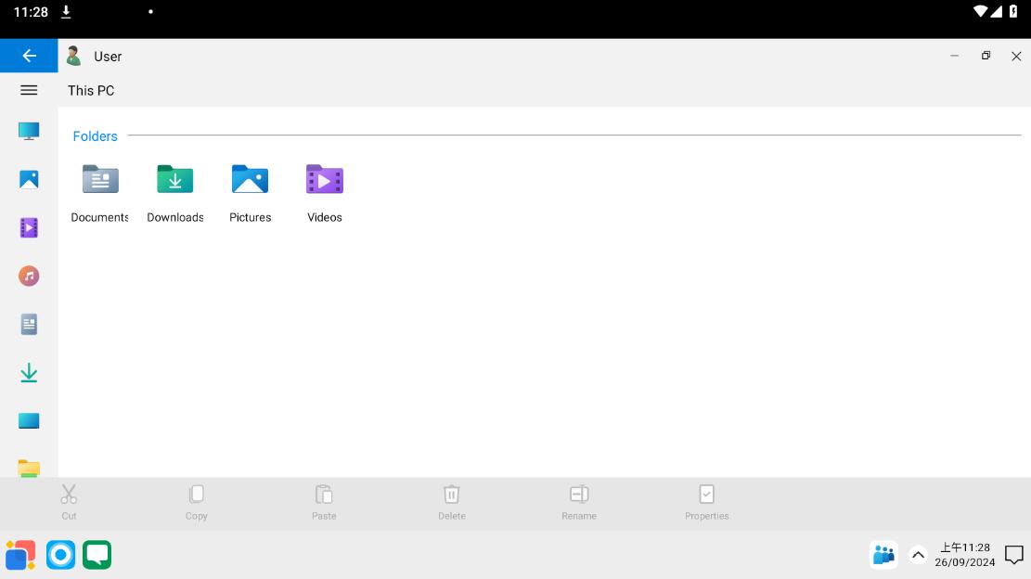Open Videos from the sidebar
This screenshot has height=579, width=1031.
pyautogui.click(x=29, y=227)
